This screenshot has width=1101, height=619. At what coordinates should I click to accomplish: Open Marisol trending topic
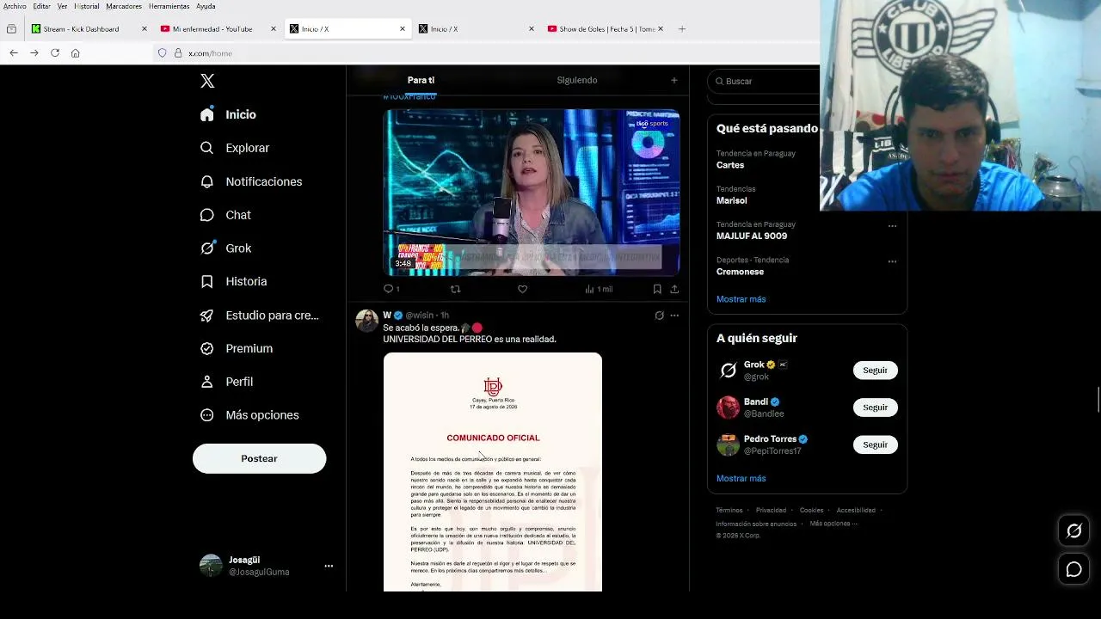[732, 200]
